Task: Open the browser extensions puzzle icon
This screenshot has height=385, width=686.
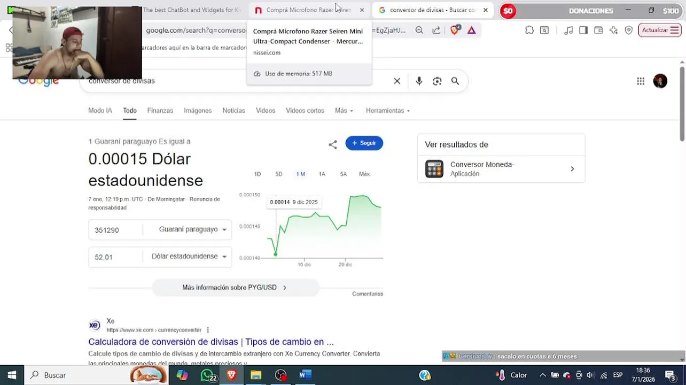Action: coord(529,30)
